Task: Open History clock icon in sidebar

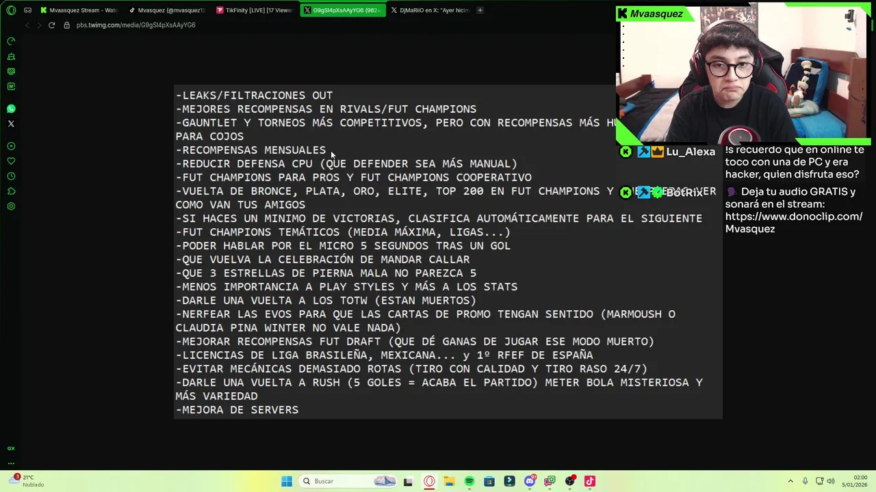Action: [11, 176]
